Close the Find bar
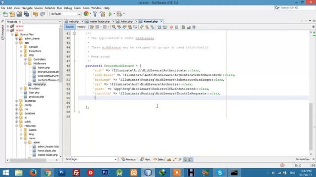316x177 pixels. tap(314, 159)
